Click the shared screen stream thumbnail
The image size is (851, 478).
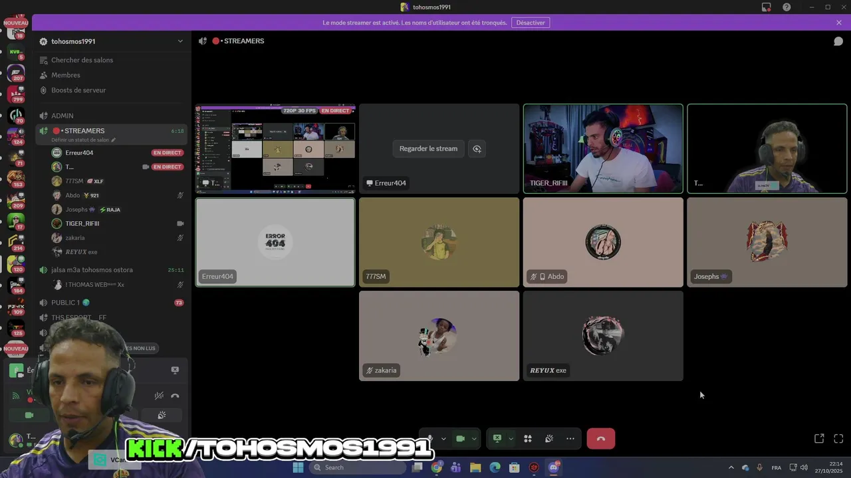(x=275, y=149)
